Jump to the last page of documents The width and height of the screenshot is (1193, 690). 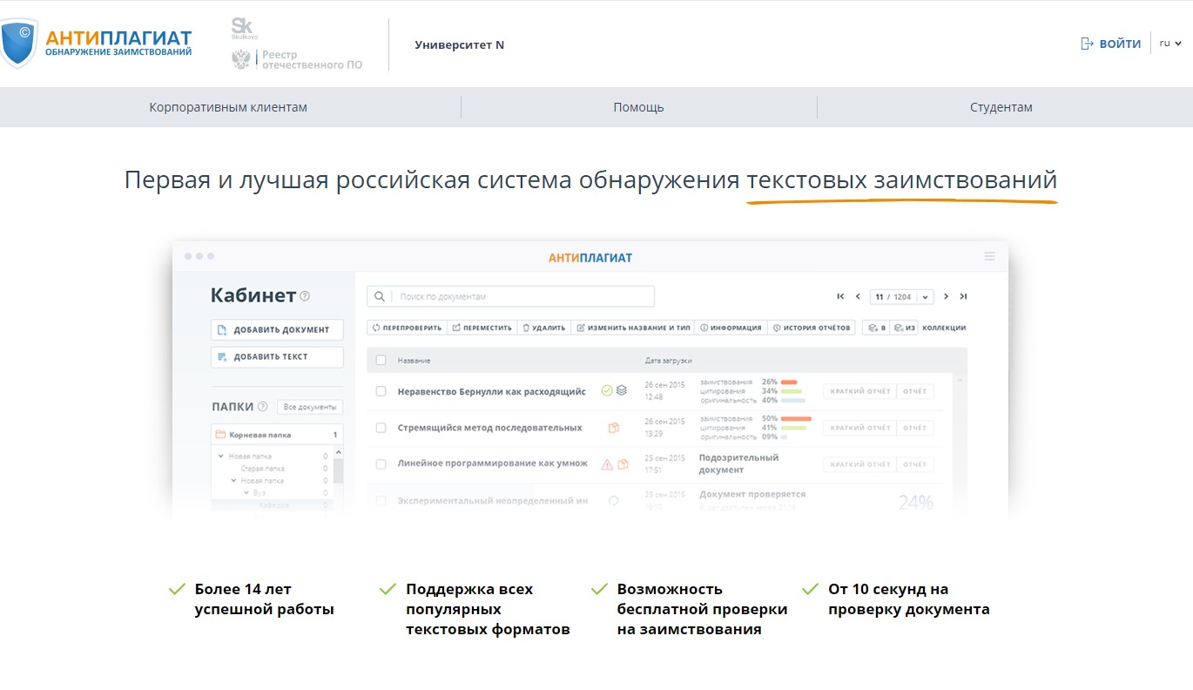963,296
